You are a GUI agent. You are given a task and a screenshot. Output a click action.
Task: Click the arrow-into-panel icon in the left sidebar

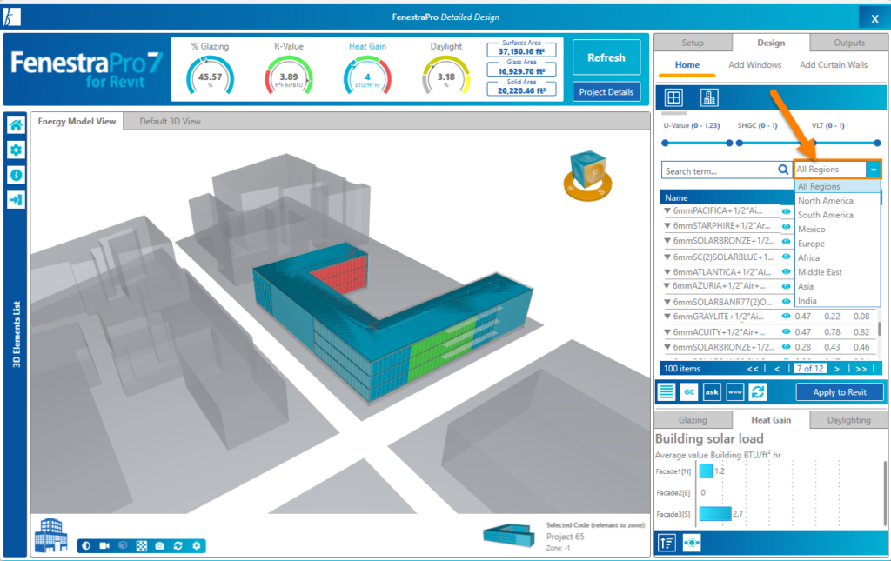click(16, 200)
